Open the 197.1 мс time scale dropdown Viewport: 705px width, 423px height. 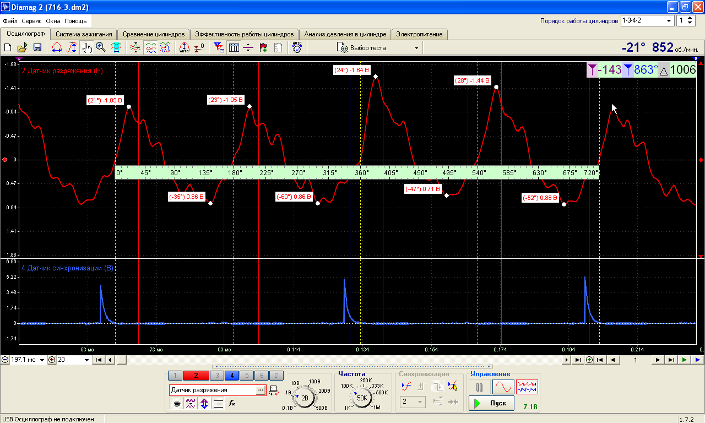[x=42, y=360]
